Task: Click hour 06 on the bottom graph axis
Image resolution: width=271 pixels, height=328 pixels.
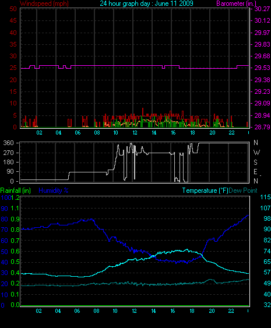Action: tap(77, 311)
